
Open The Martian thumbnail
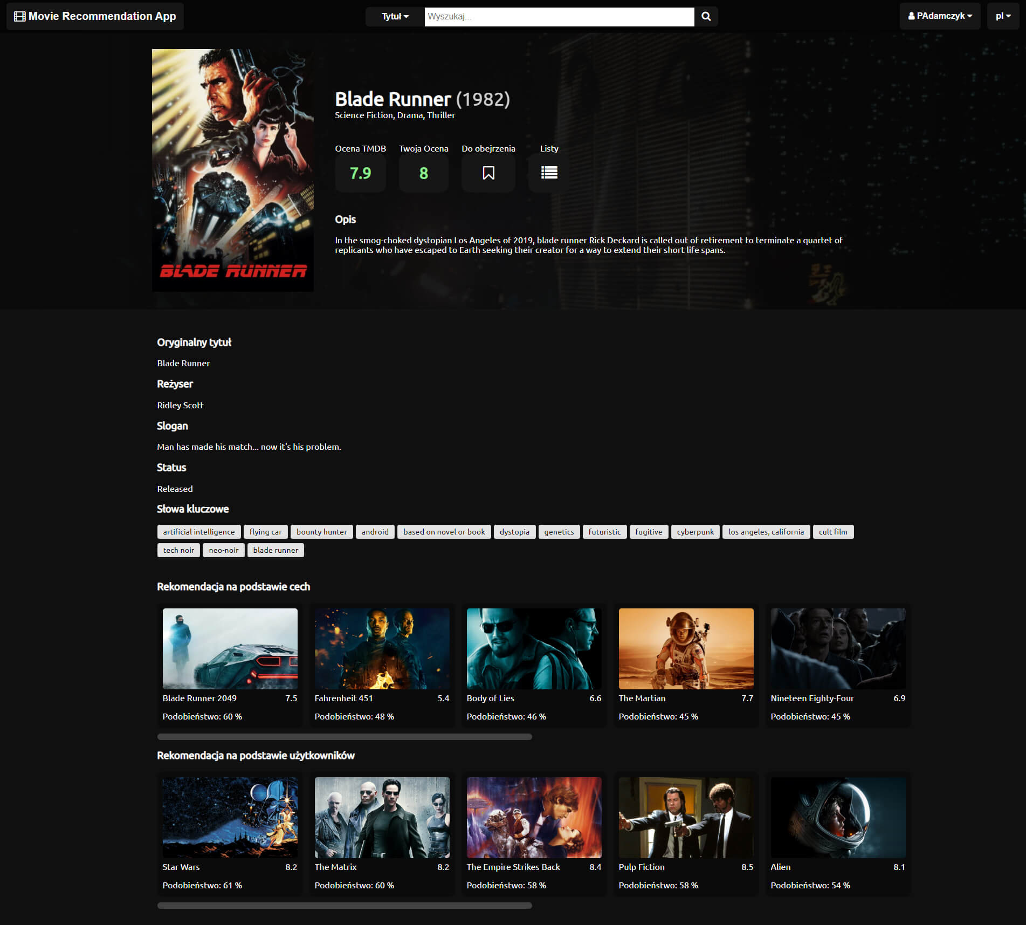(x=686, y=649)
